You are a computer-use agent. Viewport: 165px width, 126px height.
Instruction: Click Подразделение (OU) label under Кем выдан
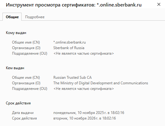coord(30,89)
